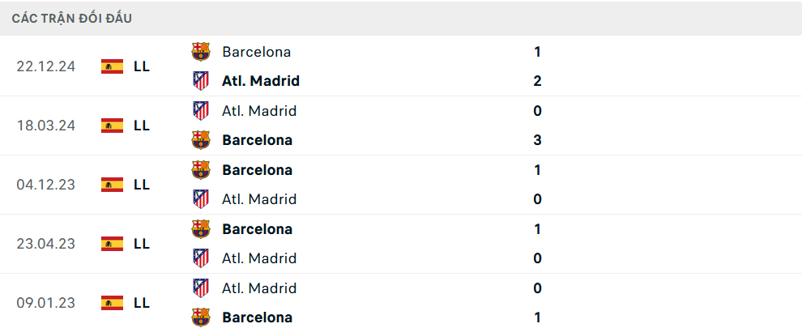Click Spain flag beside the 04.12.23 date
Viewport: 802px width, 328px height.
pos(112,185)
